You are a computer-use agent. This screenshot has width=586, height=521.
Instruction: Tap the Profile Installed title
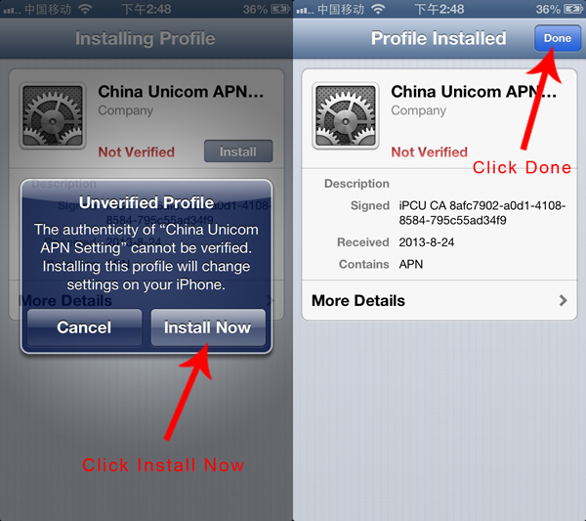[439, 38]
